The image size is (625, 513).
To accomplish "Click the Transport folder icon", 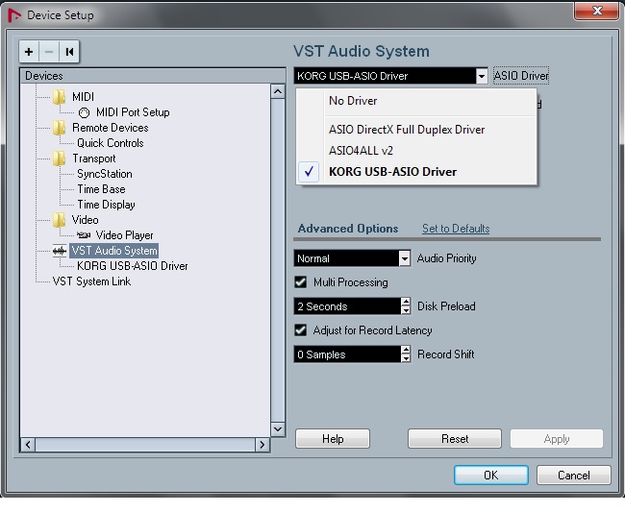I will [x=59, y=159].
